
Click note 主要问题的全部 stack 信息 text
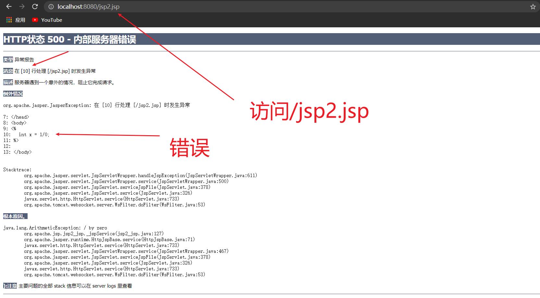pos(75,286)
